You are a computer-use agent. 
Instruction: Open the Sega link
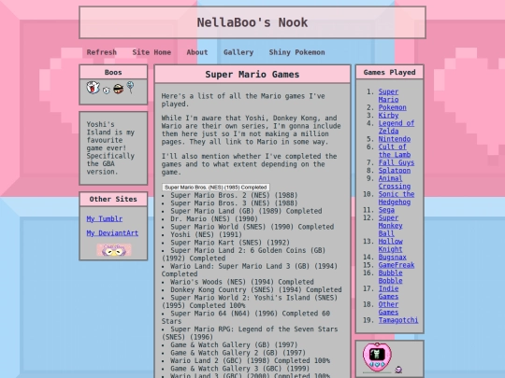(386, 210)
